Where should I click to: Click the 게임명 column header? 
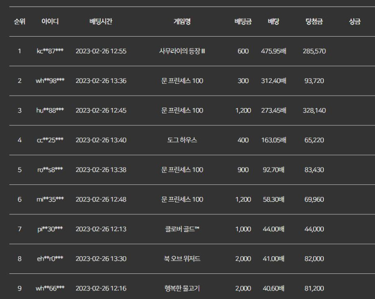182,22
